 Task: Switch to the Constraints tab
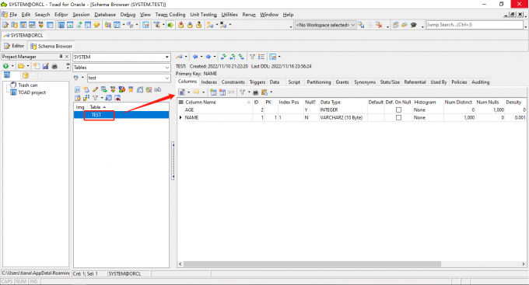pos(233,82)
